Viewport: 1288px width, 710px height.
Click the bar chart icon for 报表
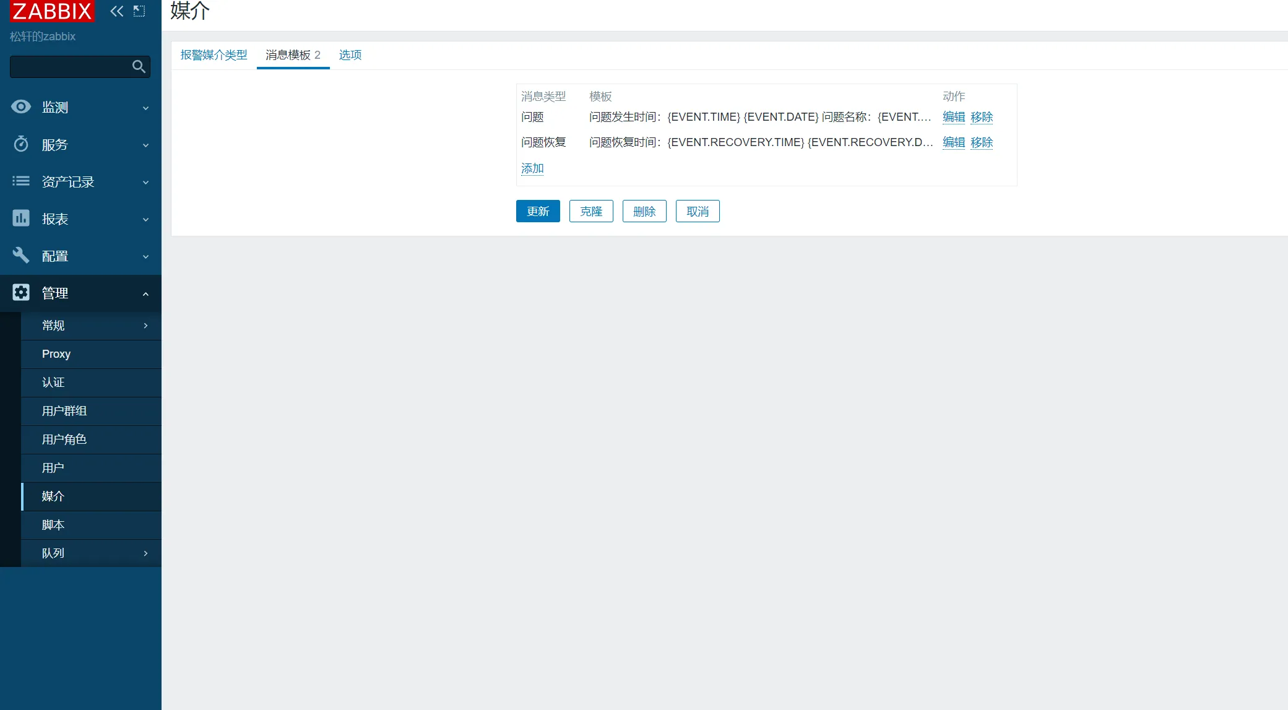click(21, 219)
